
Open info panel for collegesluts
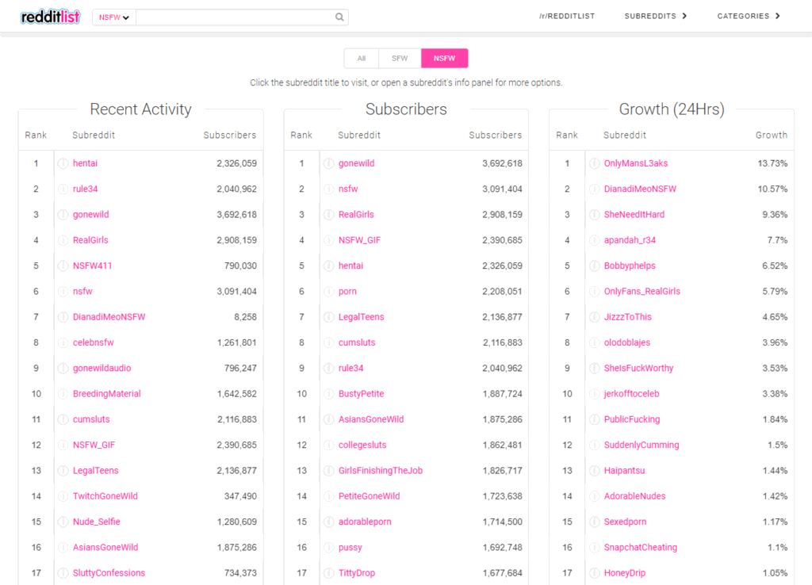(x=329, y=445)
